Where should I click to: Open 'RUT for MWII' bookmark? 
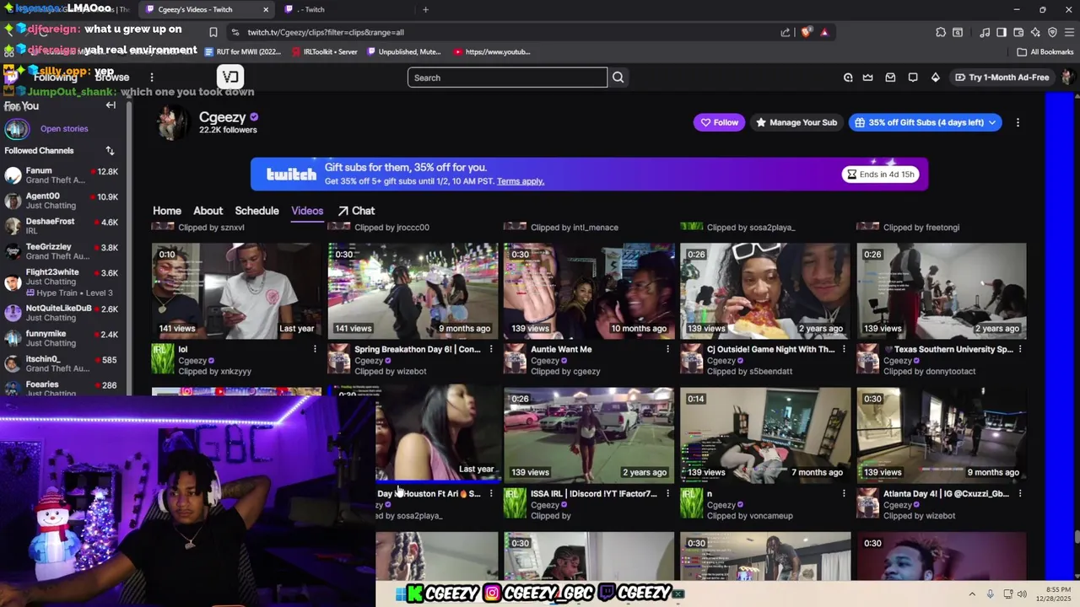pyautogui.click(x=241, y=51)
